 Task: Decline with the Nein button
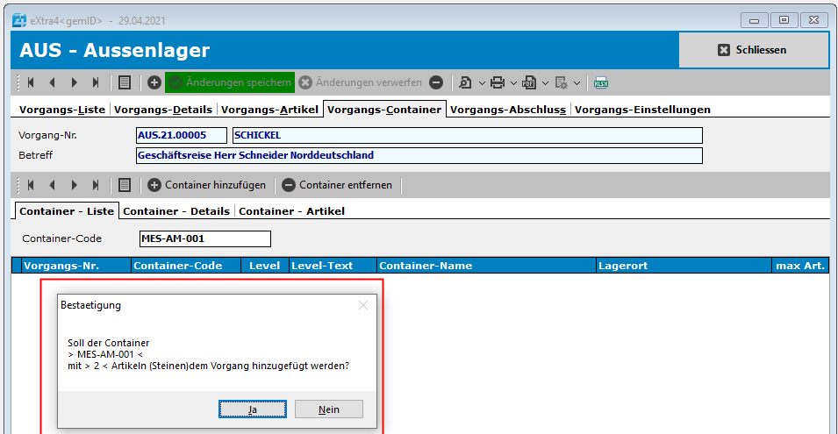(329, 409)
